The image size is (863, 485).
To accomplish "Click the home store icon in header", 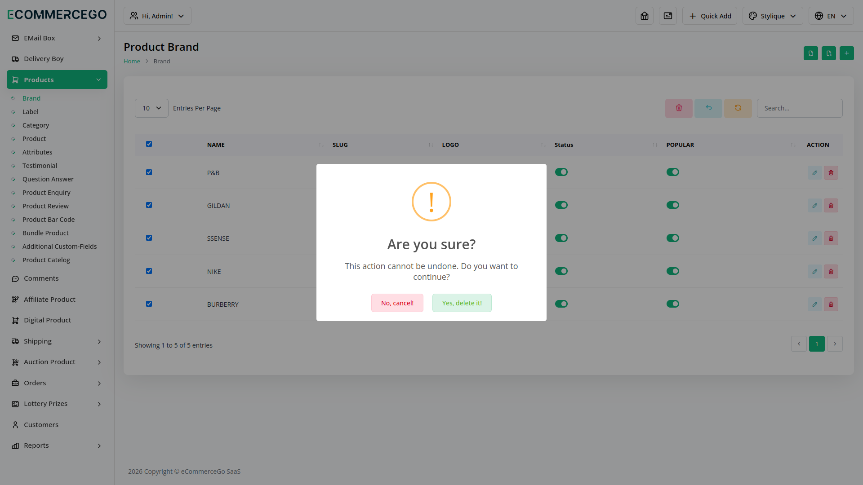I will 644,16.
